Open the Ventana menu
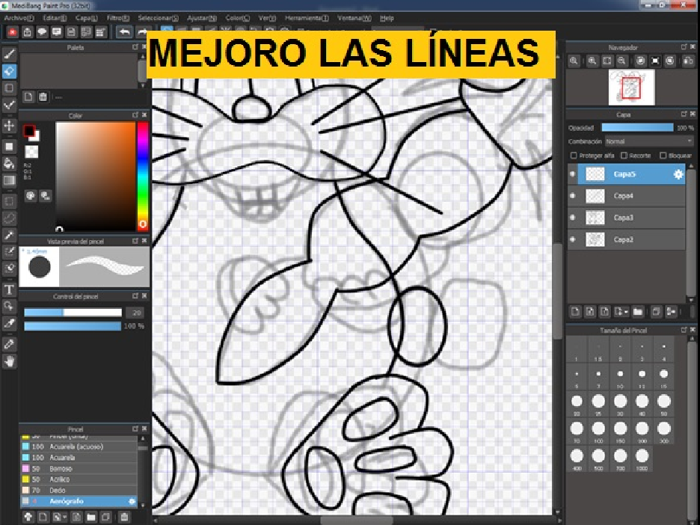Image resolution: width=700 pixels, height=525 pixels. [x=354, y=18]
